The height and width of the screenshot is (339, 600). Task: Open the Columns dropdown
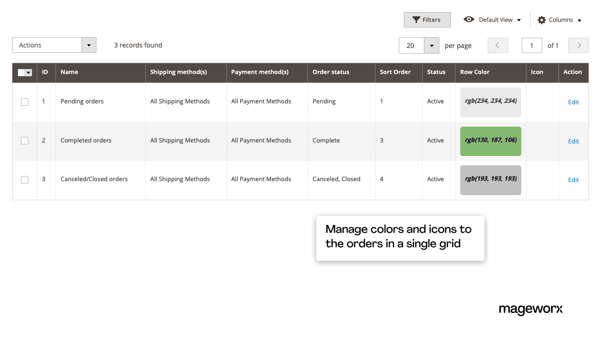coord(580,20)
